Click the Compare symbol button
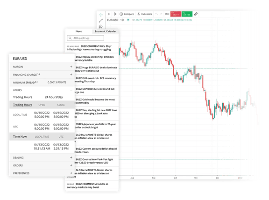This screenshot has width=269, height=200. (x=127, y=14)
